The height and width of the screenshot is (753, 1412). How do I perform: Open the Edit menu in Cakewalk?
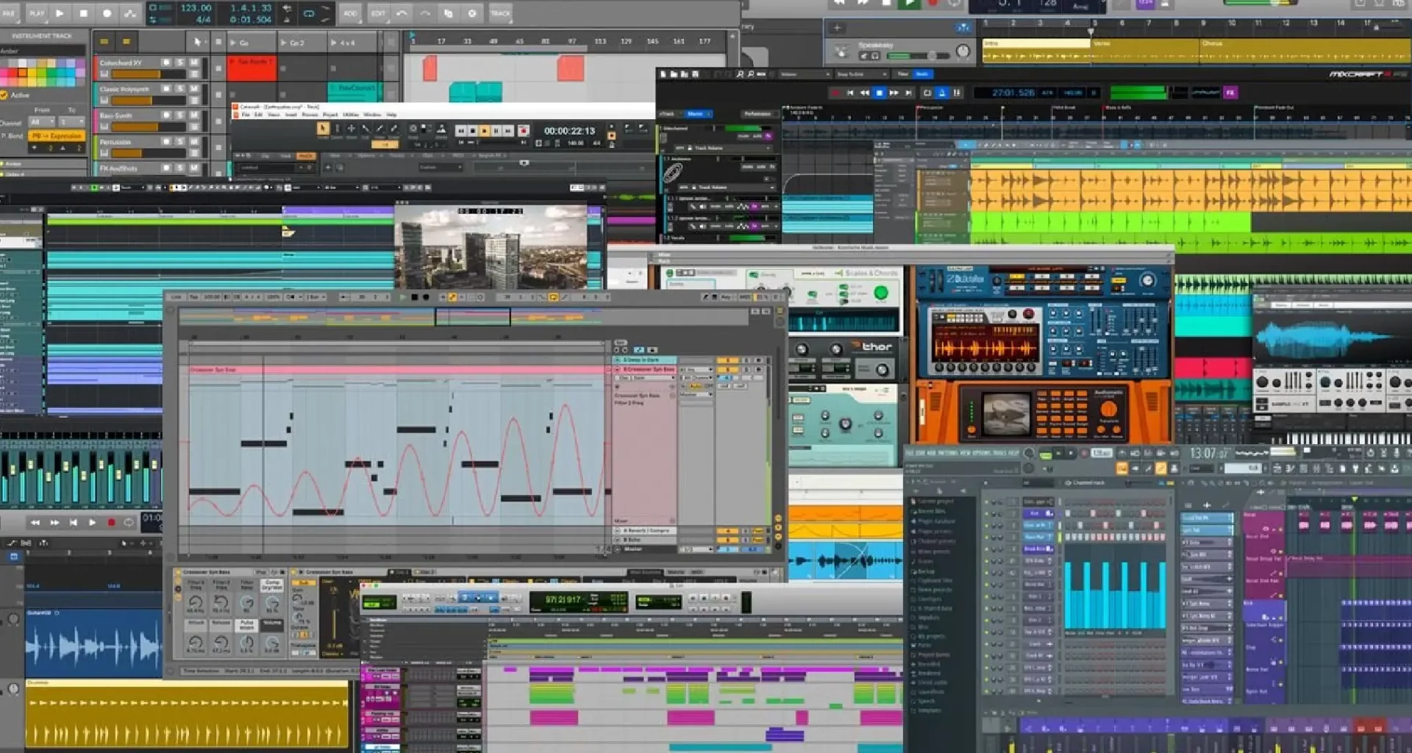(258, 115)
